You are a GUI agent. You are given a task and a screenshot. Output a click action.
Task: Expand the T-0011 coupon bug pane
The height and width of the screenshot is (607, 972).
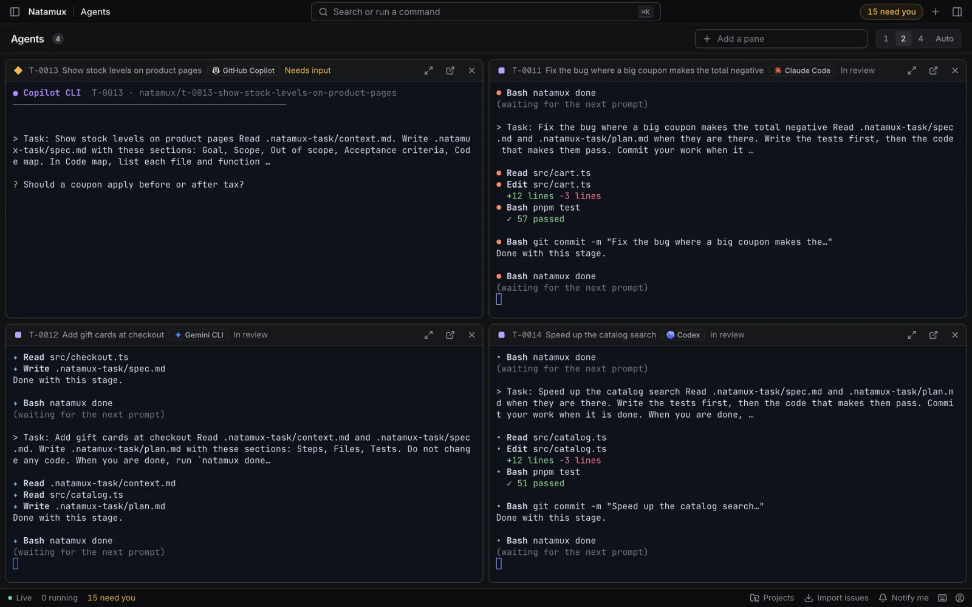coord(912,70)
